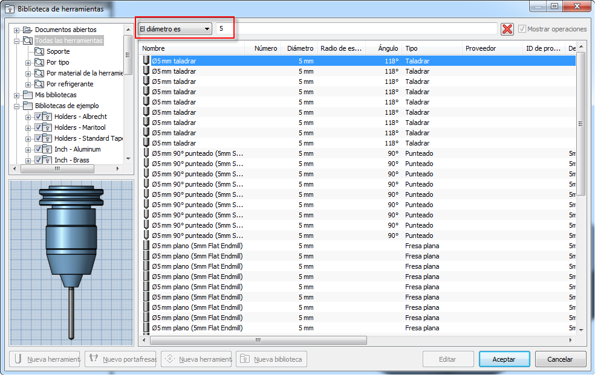Click the Aceptar button
Image resolution: width=595 pixels, height=375 pixels.
coord(504,359)
